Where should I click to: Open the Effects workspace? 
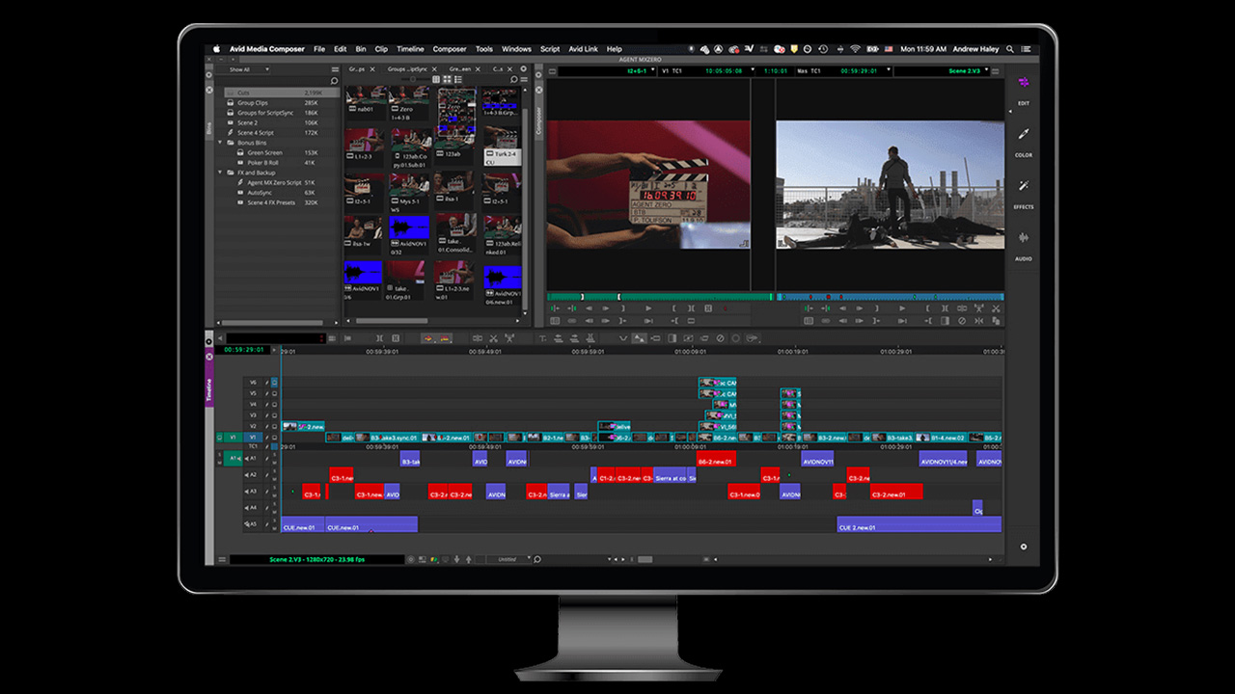tap(1024, 193)
